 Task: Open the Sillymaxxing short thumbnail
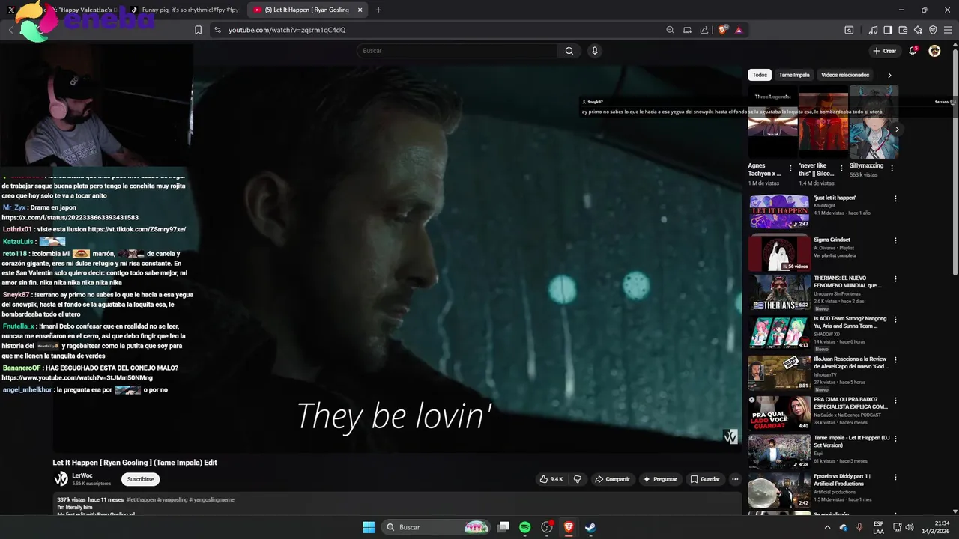point(874,122)
